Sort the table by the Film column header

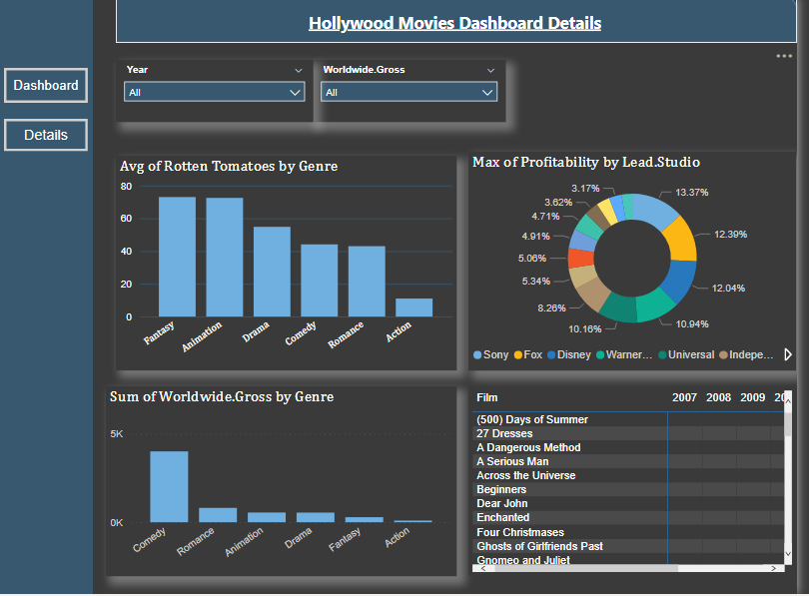(487, 397)
